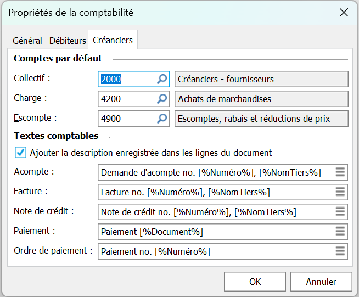Open the Facture text variables menu icon

click(340, 192)
